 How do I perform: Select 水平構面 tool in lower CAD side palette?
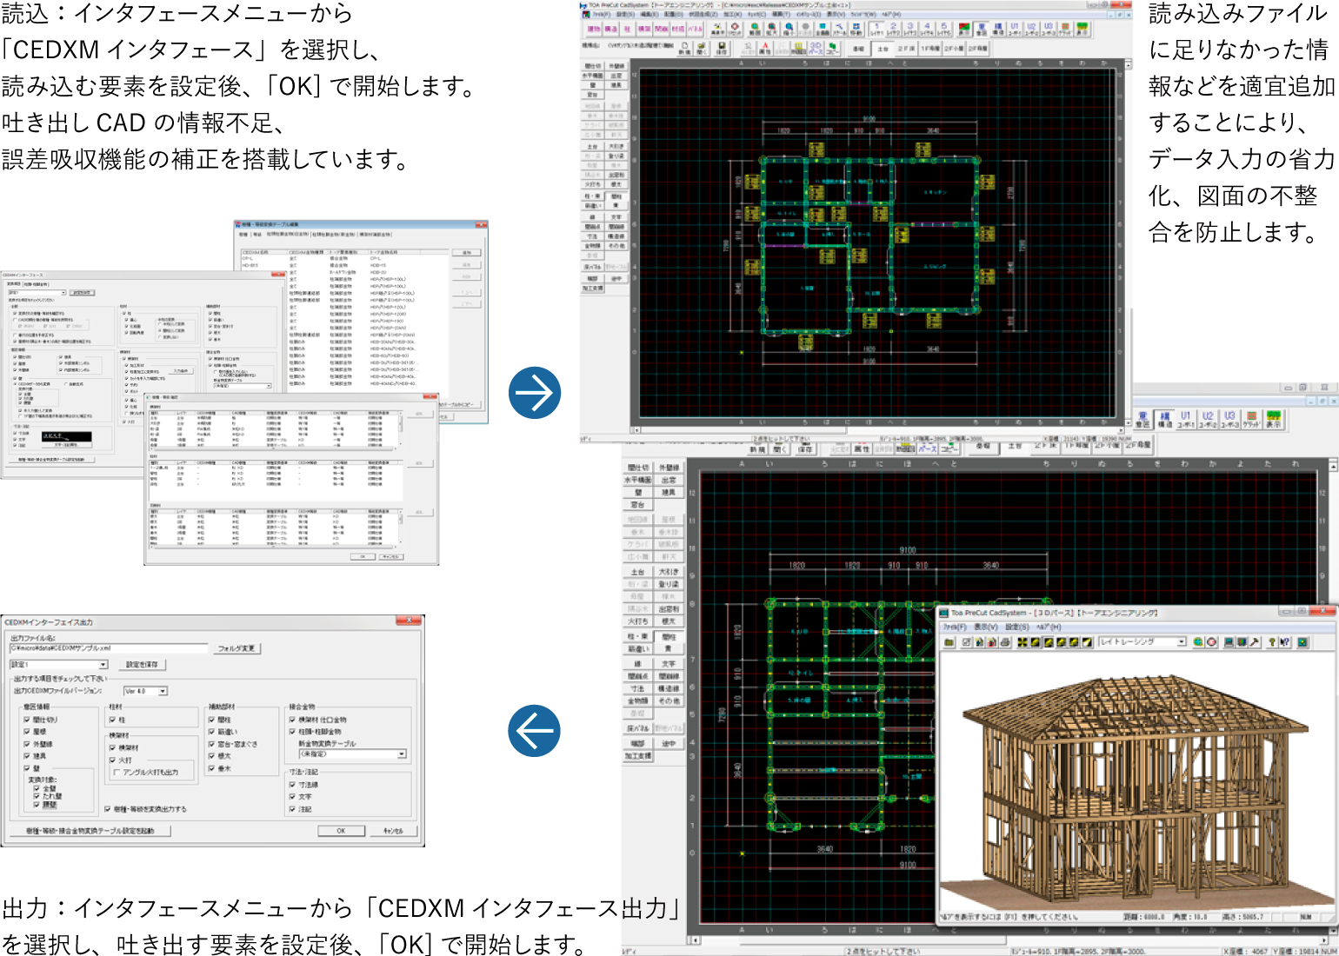click(x=638, y=480)
